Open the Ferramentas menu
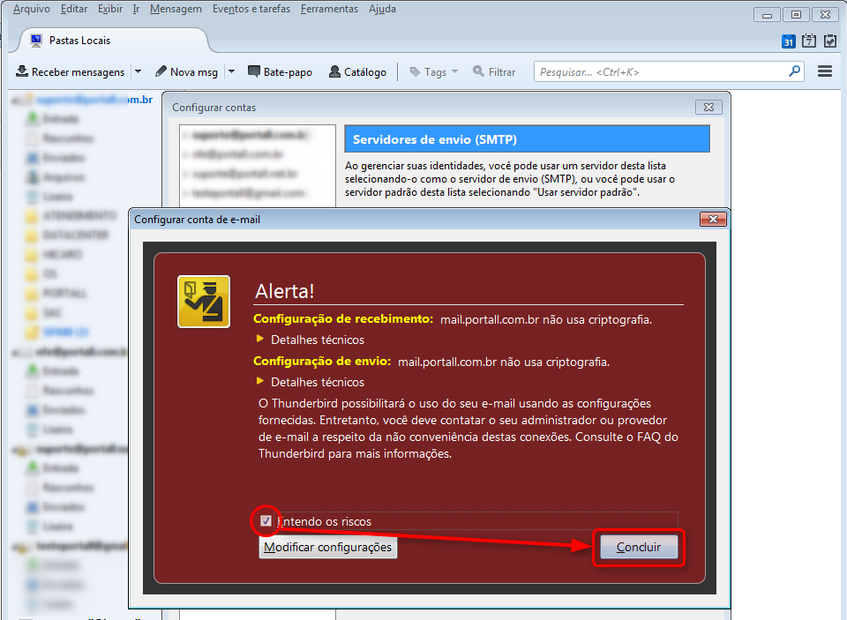 click(329, 9)
